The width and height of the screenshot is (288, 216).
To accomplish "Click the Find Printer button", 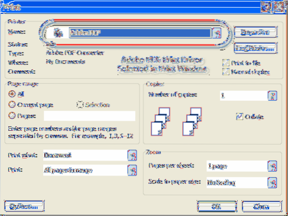I will coord(255,48).
